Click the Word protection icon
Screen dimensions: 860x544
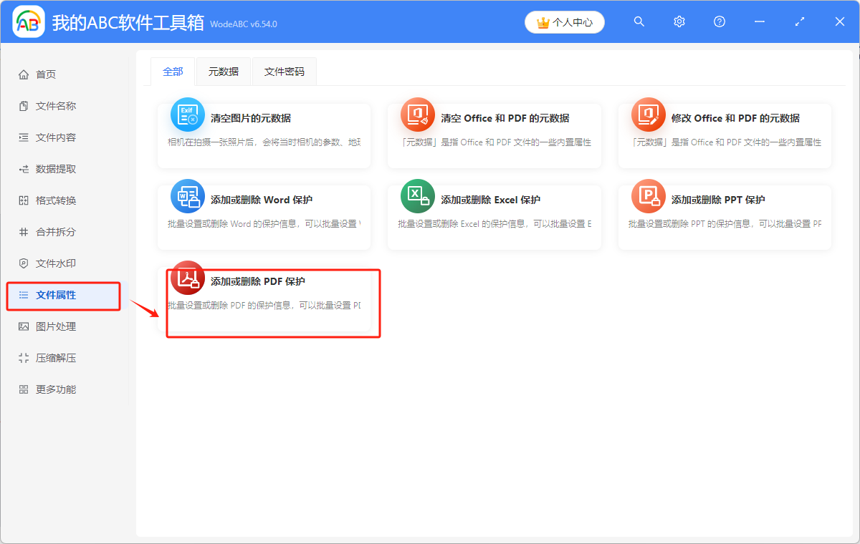tap(188, 196)
